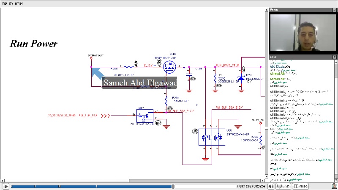Image resolution: width=338 pixels, height=190 pixels.
Task: Click the playback time display
Action: [x=252, y=186]
